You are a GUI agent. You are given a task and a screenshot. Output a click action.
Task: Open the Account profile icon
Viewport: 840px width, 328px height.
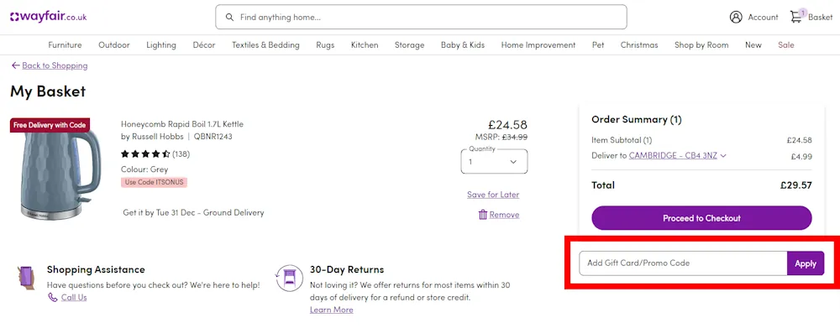[x=736, y=17]
